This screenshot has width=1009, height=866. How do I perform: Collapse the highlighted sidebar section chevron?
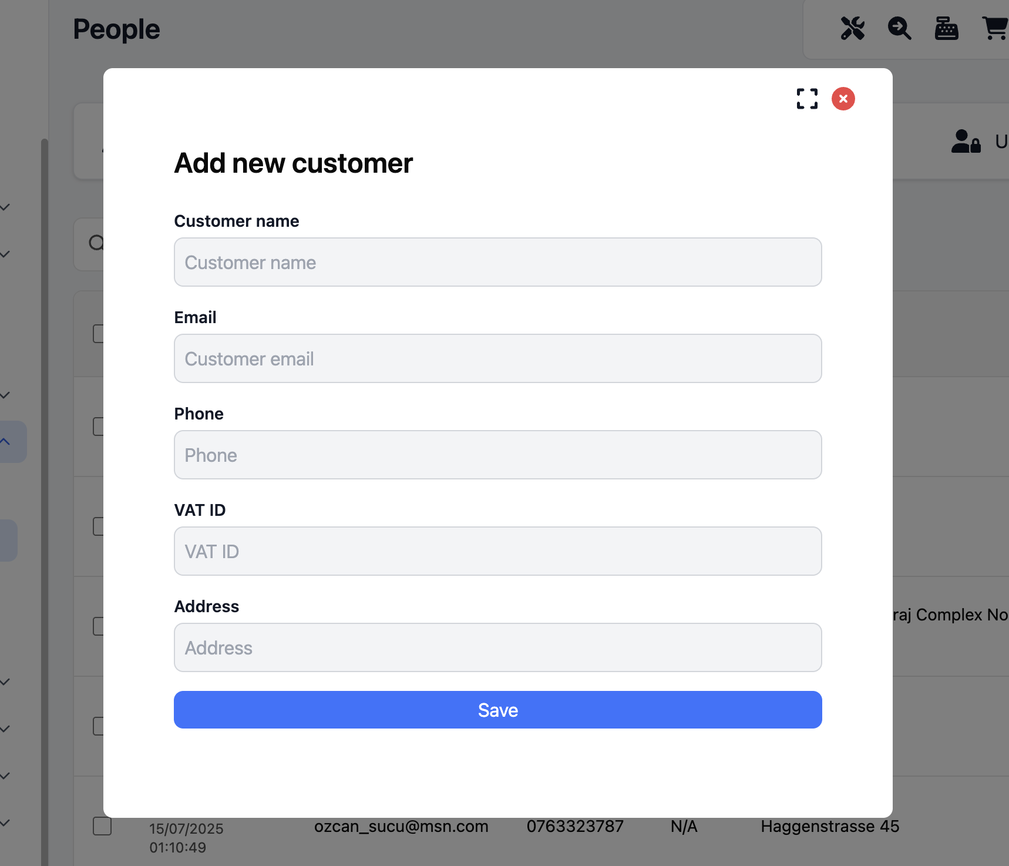pyautogui.click(x=5, y=441)
